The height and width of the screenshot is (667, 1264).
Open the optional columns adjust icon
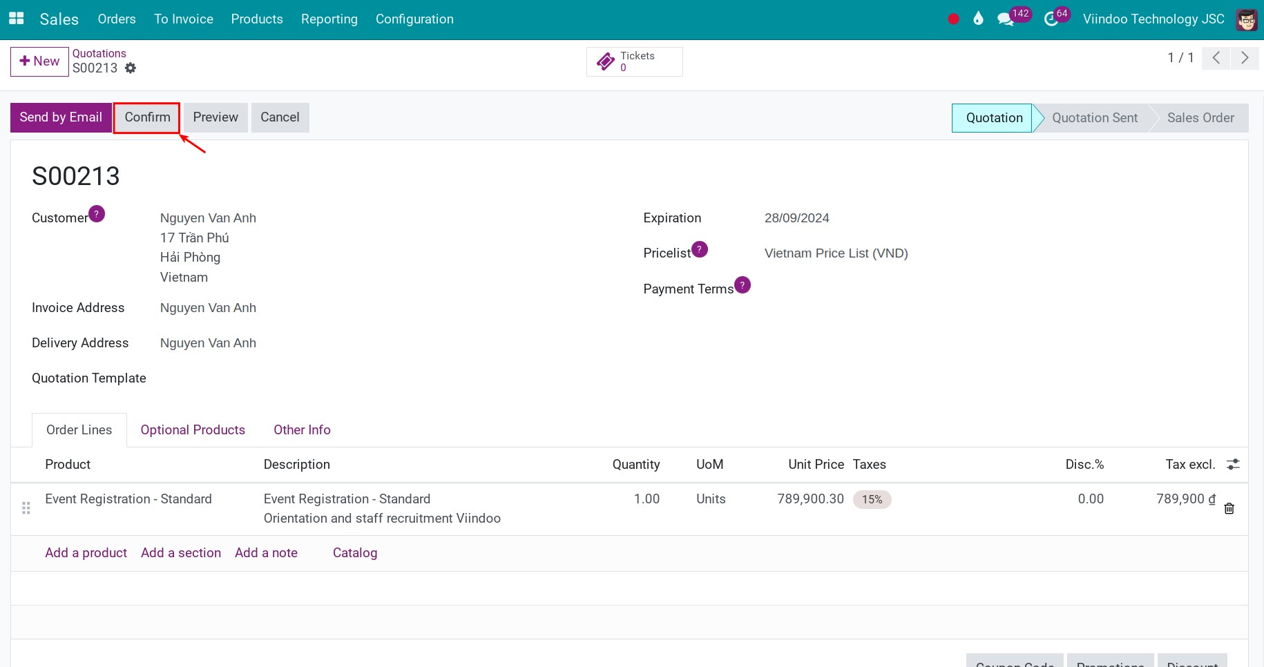[x=1233, y=465]
